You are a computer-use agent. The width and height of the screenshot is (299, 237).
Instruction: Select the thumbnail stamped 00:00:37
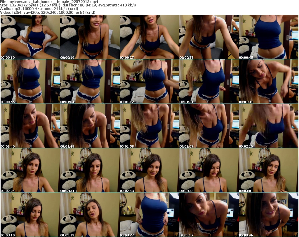click(209, 37)
